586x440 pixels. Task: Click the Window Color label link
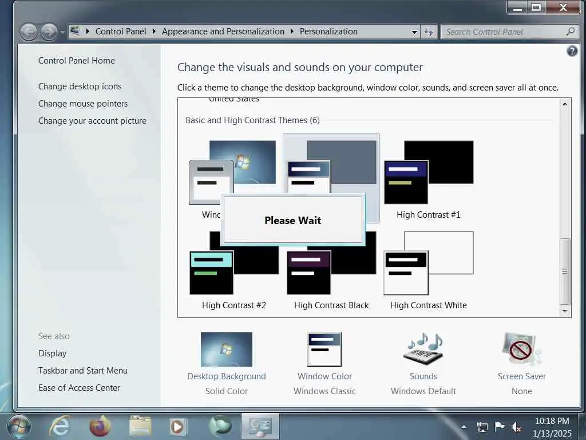click(x=325, y=376)
